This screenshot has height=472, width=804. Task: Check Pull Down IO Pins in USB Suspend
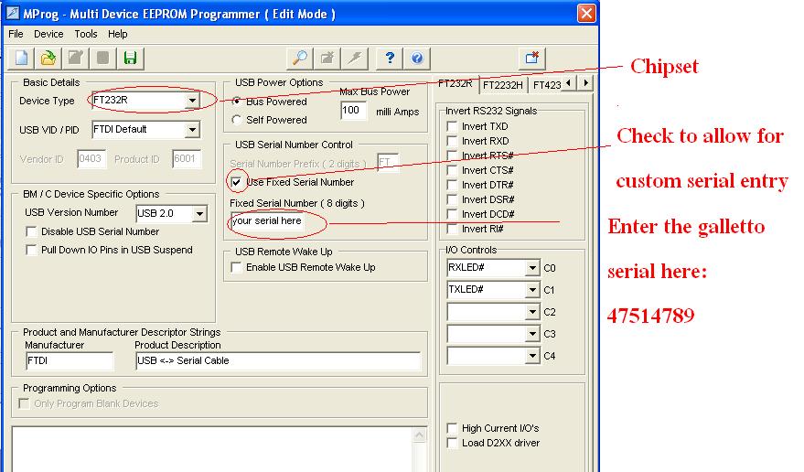tap(31, 251)
